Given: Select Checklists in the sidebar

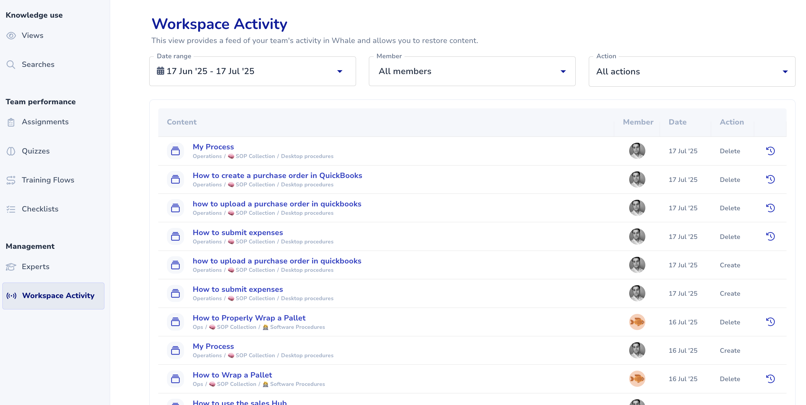Looking at the screenshot, I should (40, 209).
